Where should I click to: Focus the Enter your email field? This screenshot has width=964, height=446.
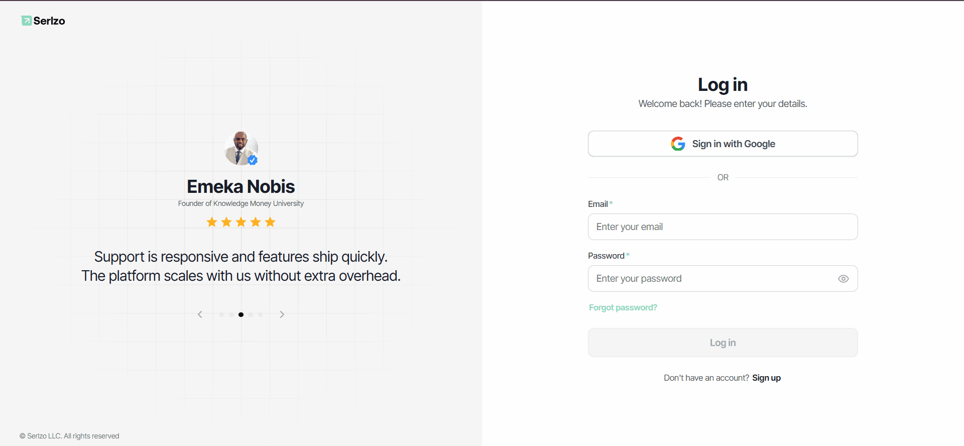point(723,227)
